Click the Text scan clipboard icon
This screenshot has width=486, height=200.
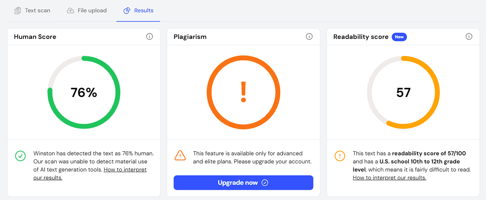tap(17, 11)
